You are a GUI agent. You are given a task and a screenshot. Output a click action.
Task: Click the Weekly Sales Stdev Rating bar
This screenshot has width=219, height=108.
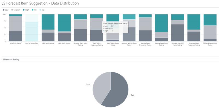point(161,28)
